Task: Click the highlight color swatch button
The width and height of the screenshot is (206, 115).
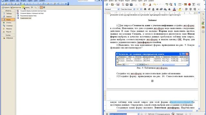Action: point(180,9)
